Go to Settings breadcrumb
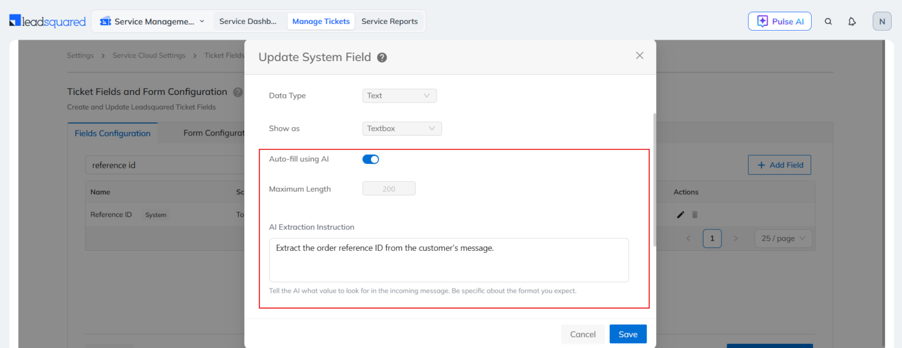The width and height of the screenshot is (902, 348). coord(81,55)
